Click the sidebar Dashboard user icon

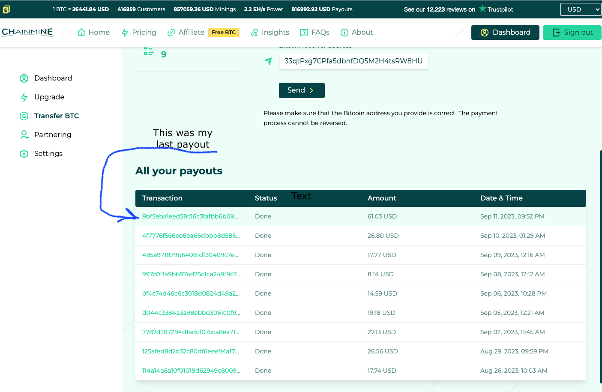pos(24,78)
